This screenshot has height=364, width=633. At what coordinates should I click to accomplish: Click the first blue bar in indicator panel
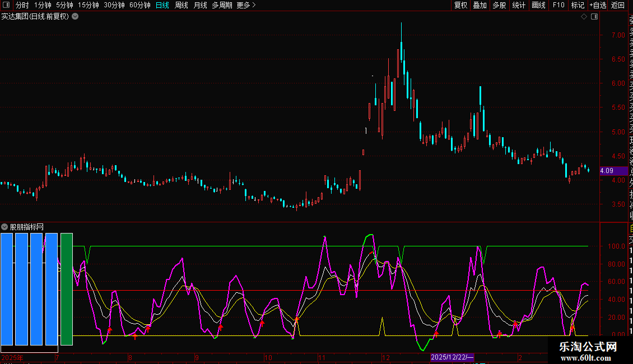point(7,289)
